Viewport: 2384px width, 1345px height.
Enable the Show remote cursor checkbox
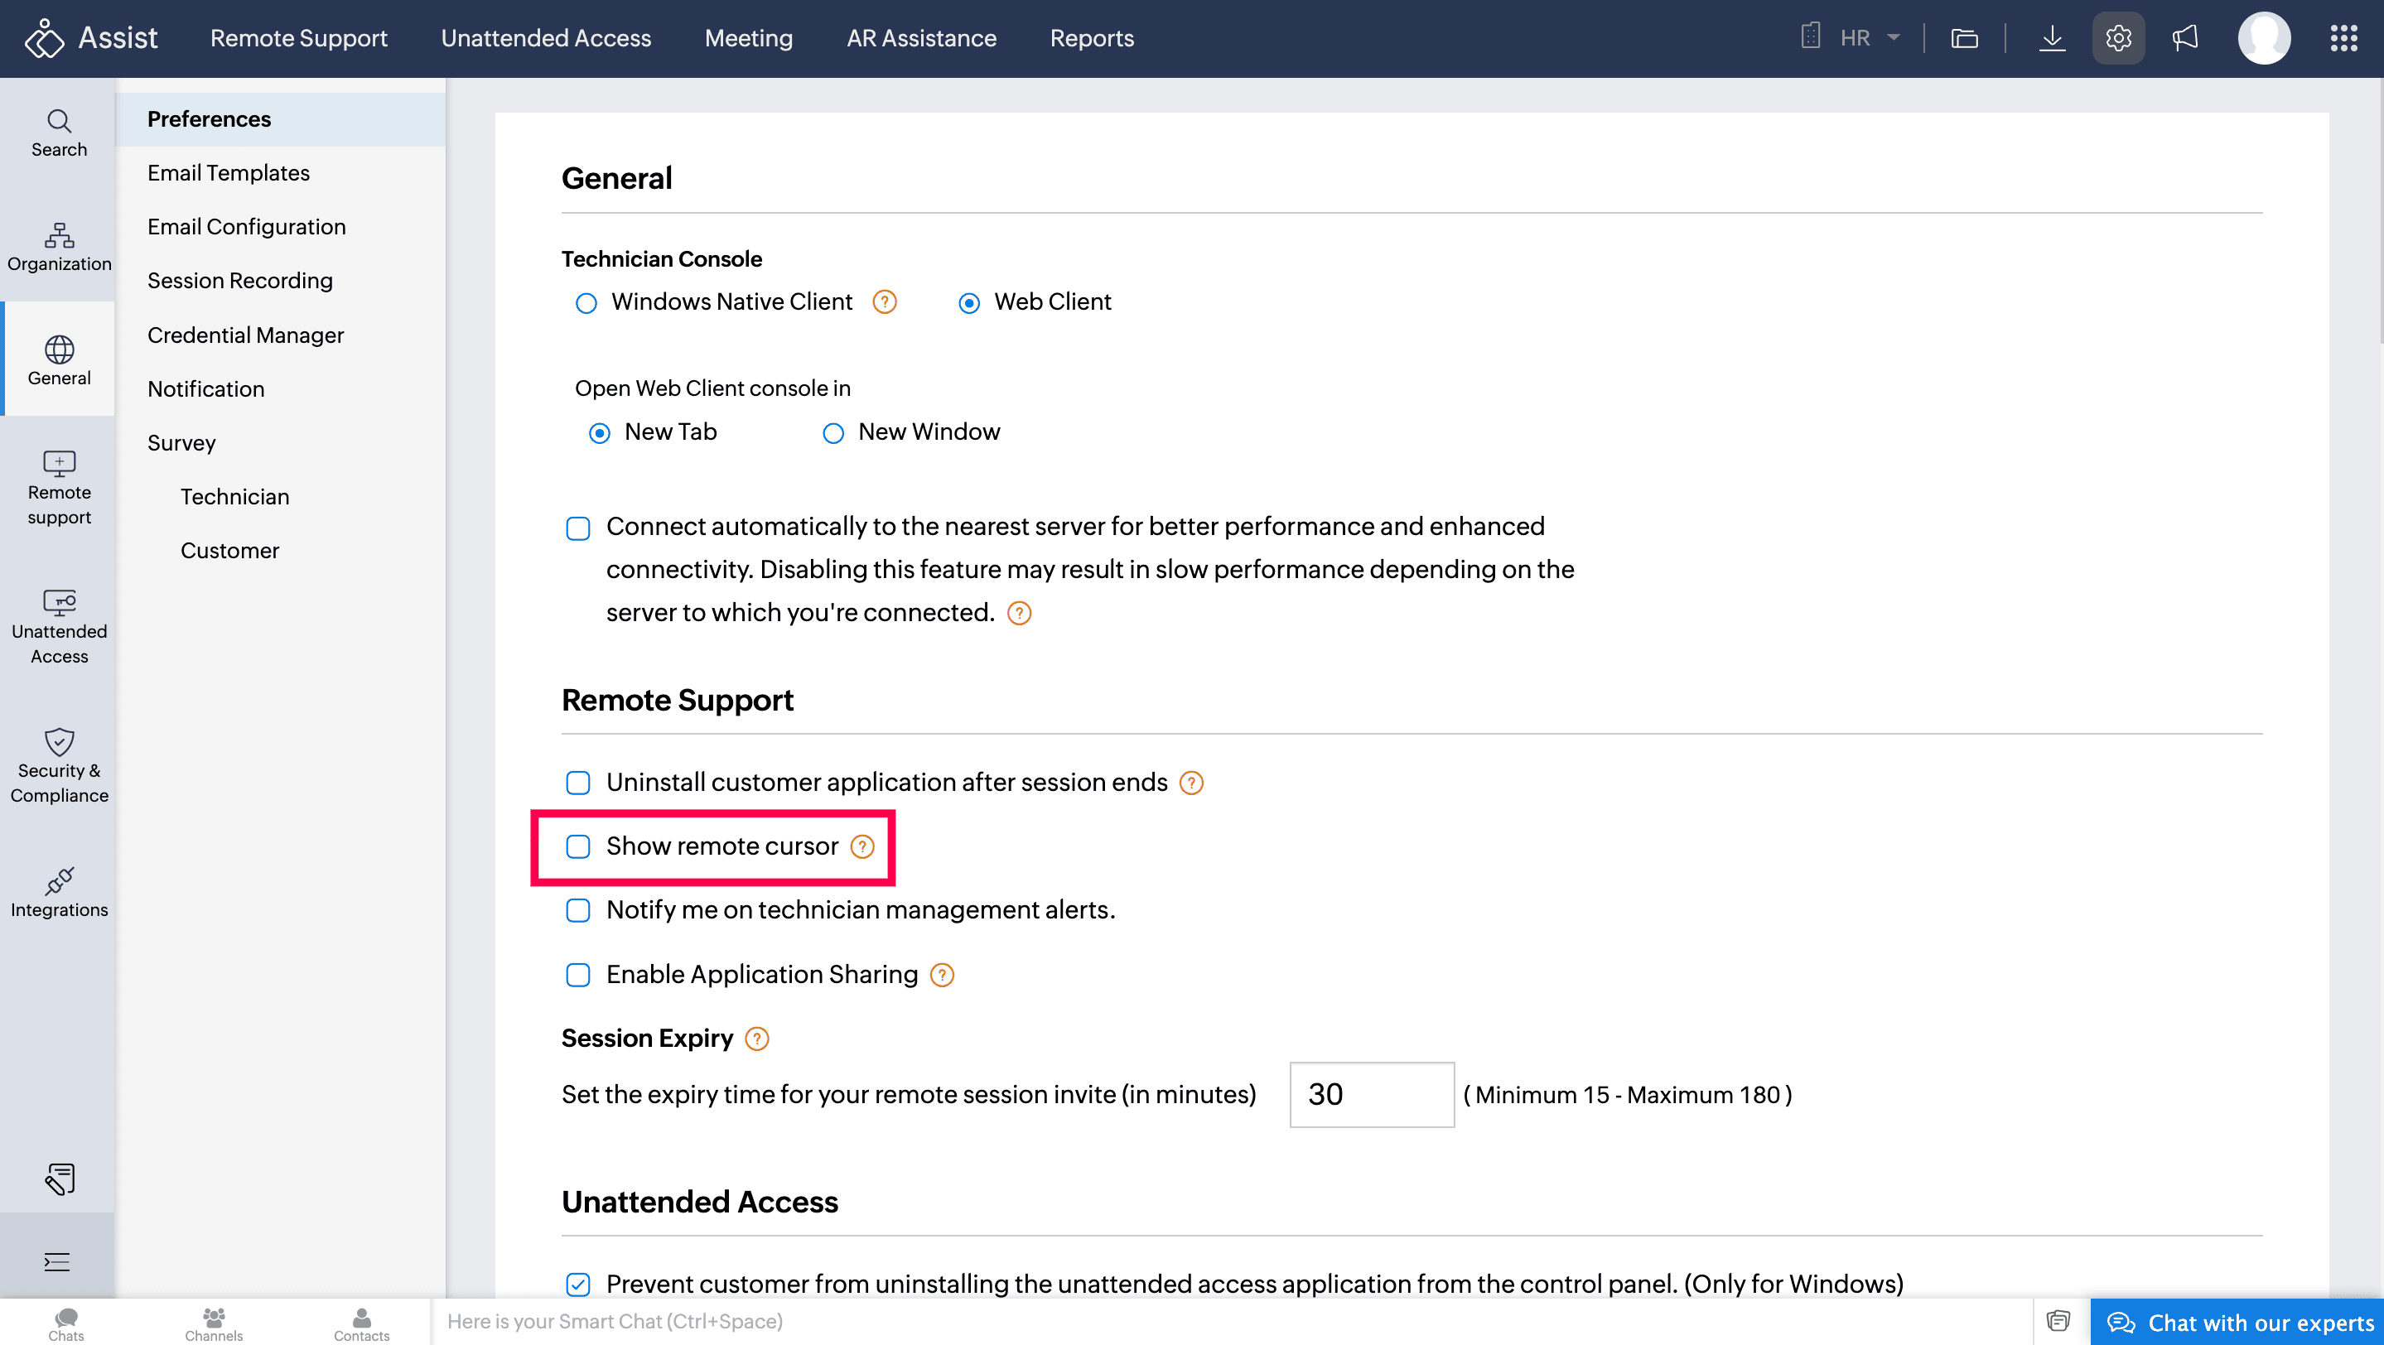coord(578,846)
